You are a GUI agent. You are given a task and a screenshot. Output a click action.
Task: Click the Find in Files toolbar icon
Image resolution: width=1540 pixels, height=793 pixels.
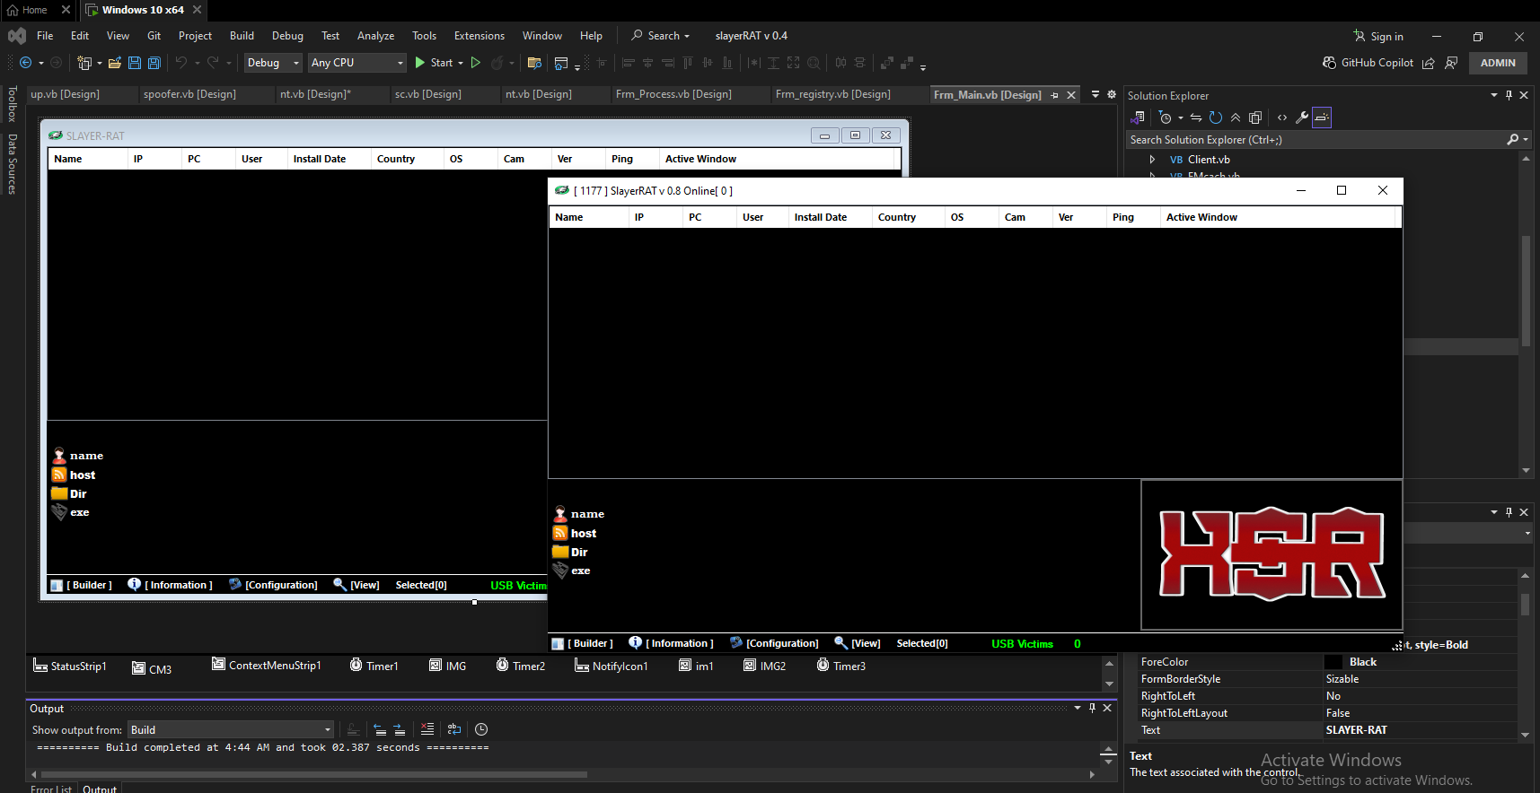click(x=534, y=63)
